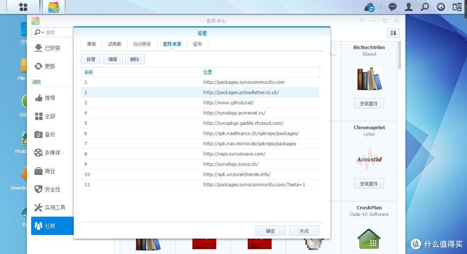Select the Recommended category with the thumbs-up icon
The width and height of the screenshot is (467, 254).
[x=52, y=98]
